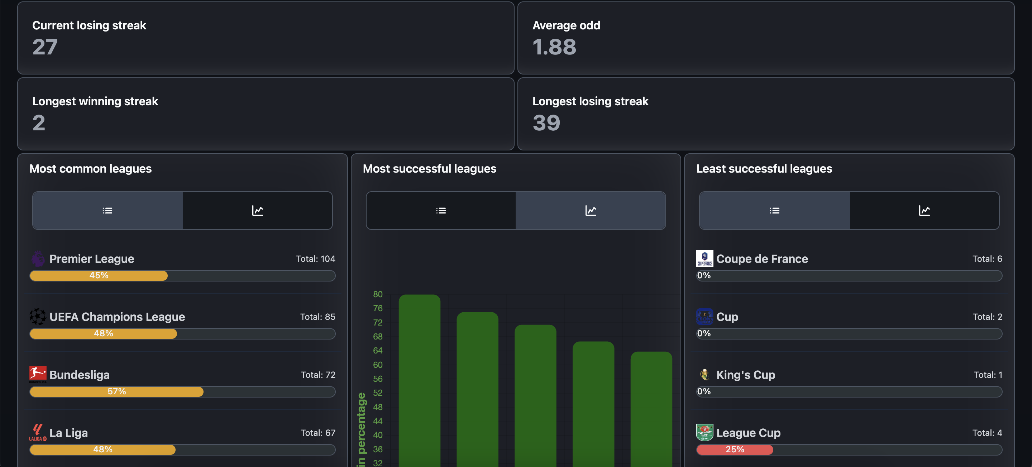Click the Coupe de France logo
This screenshot has width=1032, height=467.
pyautogui.click(x=704, y=258)
